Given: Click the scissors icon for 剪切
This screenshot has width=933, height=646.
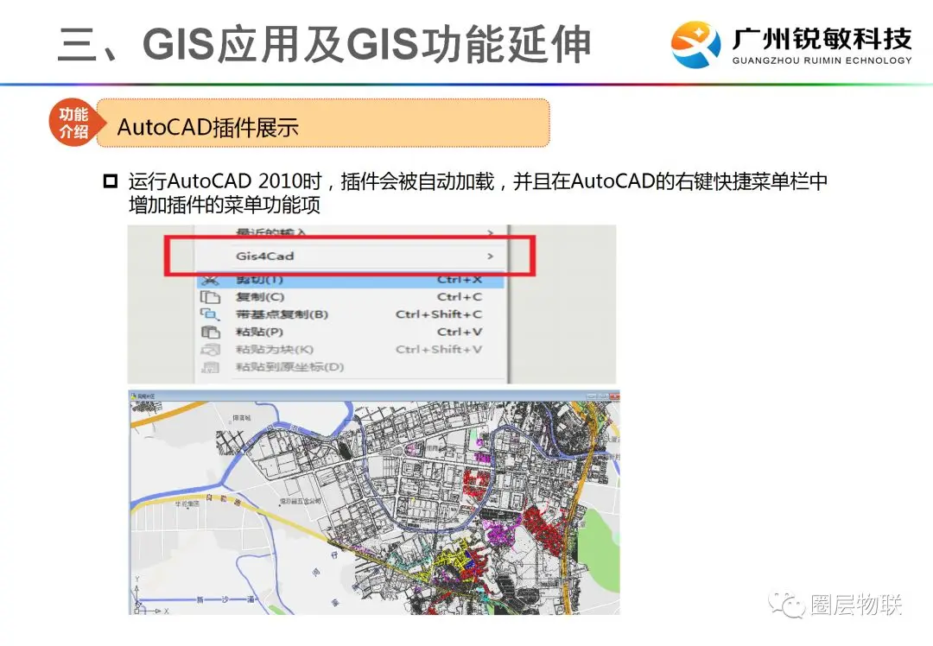Looking at the screenshot, I should click(x=210, y=280).
